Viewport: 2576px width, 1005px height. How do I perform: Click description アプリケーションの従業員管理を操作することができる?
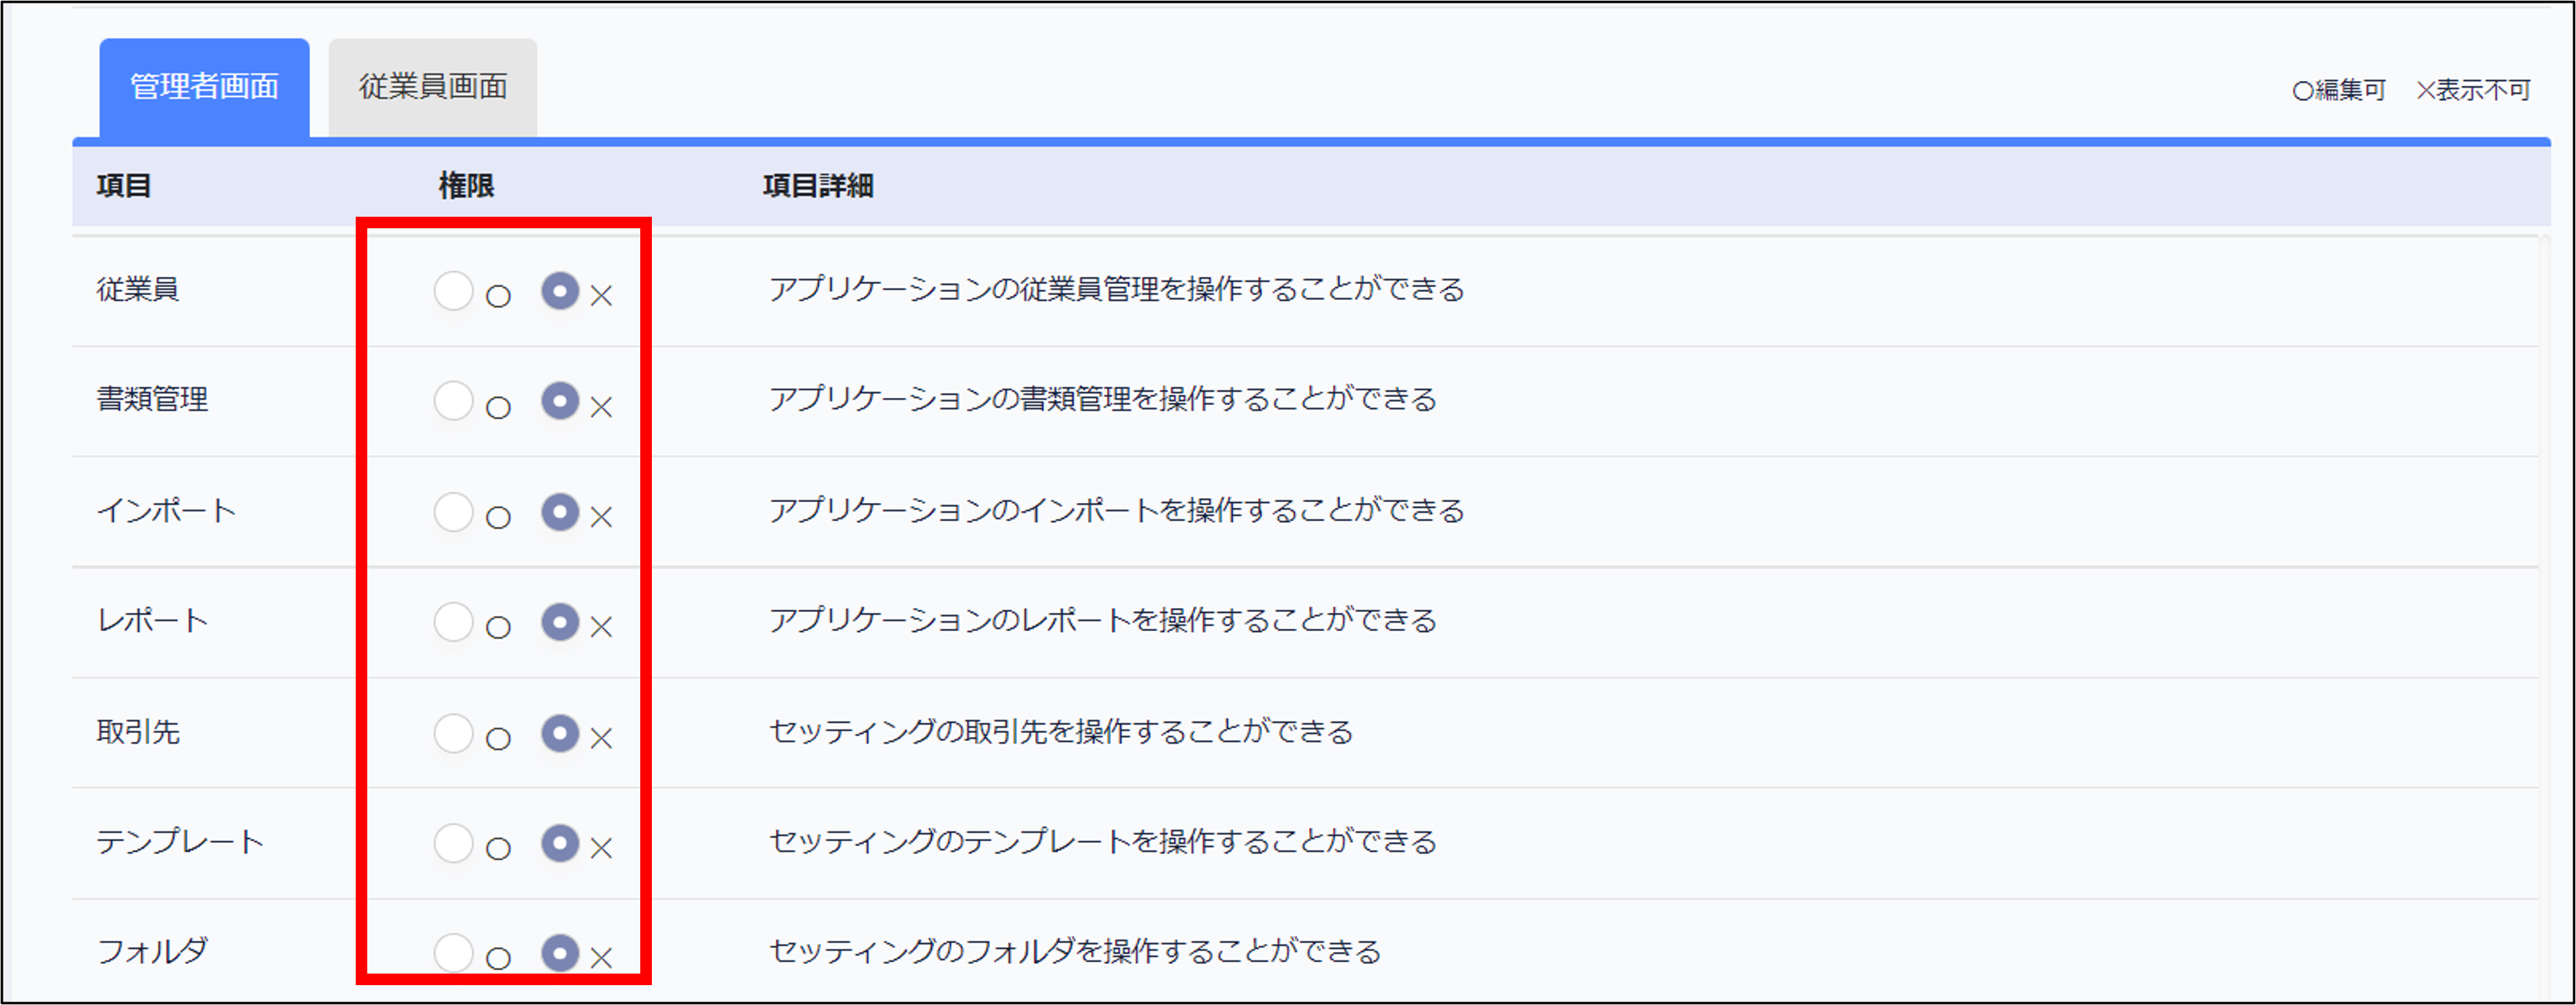1116,290
